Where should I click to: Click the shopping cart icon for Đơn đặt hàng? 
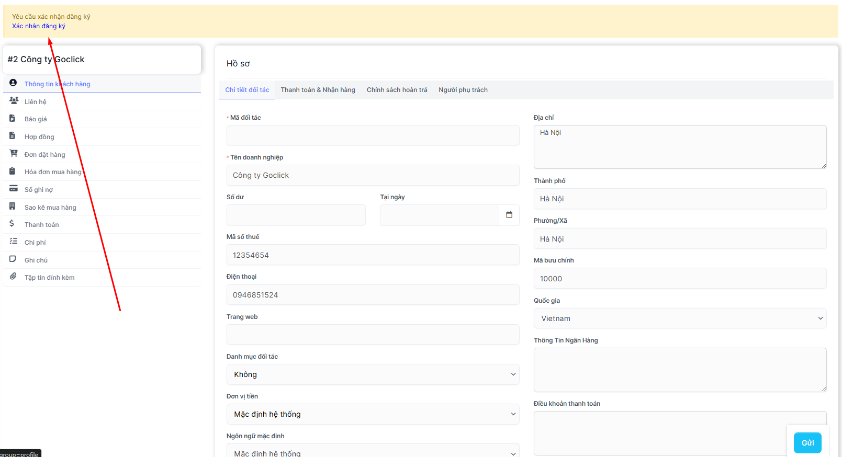click(14, 153)
